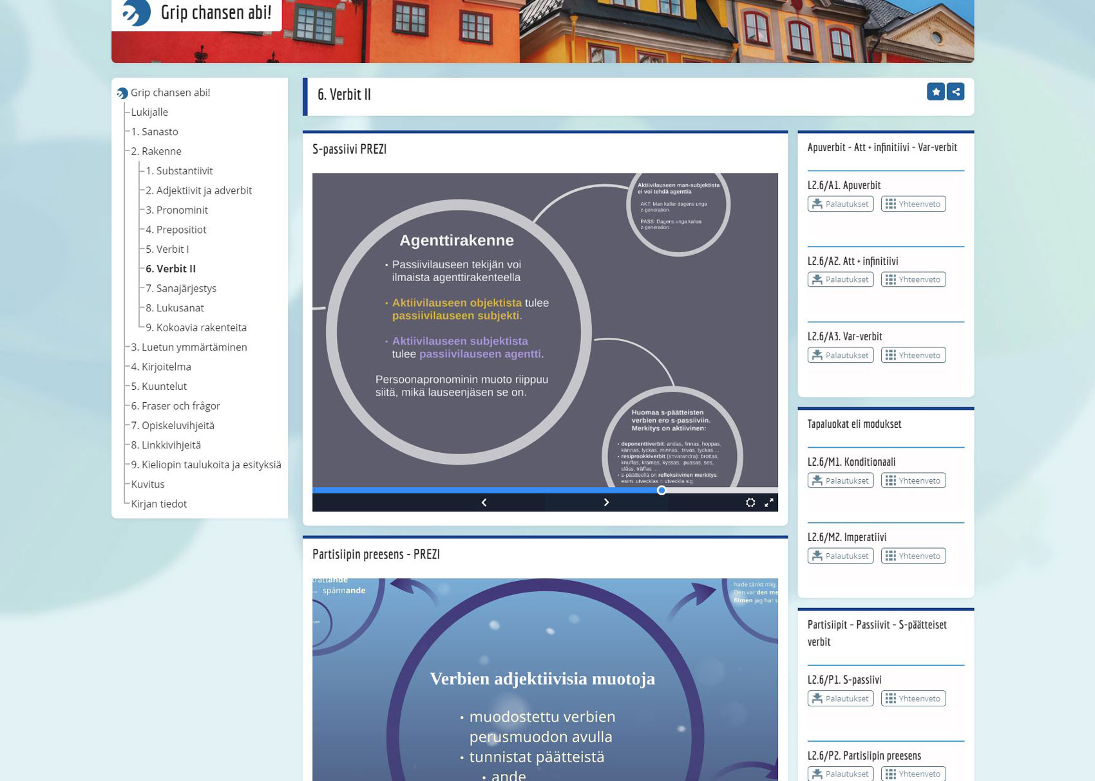
Task: Open Palautukset for L2.6/M1. Konditionaali
Action: click(840, 481)
